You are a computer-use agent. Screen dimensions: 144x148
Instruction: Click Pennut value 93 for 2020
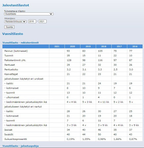click(68, 51)
